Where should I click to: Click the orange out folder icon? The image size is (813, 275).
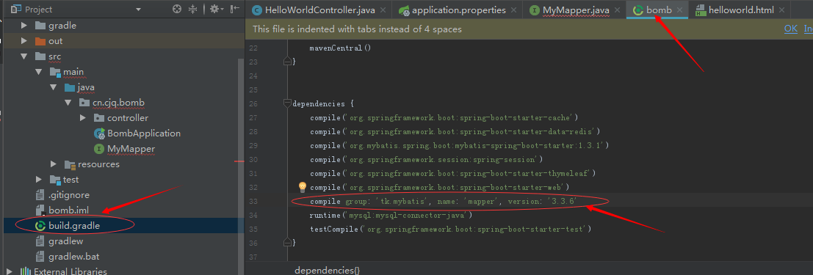(x=40, y=41)
